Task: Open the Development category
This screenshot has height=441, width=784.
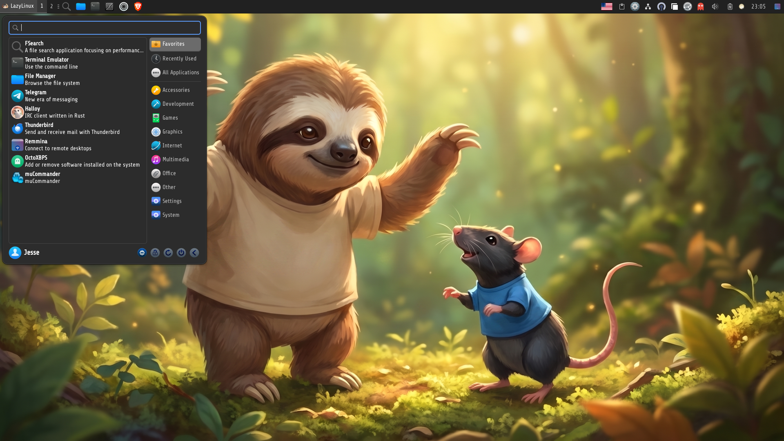Action: point(175,104)
